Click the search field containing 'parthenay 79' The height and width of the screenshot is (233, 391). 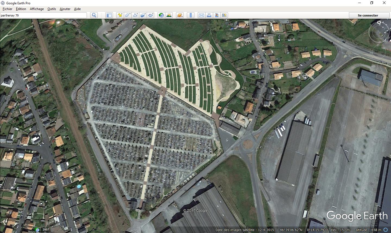coord(43,15)
